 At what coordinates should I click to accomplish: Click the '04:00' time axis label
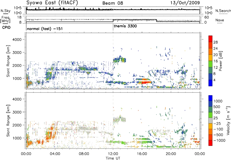click(x=55, y=154)
